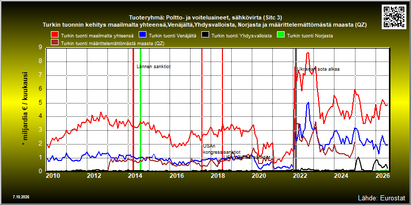411x205 pixels.
Task: Click legend label 'Turkin tuonti Yhdysvalloista'
Action: coord(241,36)
